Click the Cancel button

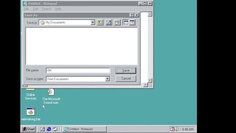126,79
